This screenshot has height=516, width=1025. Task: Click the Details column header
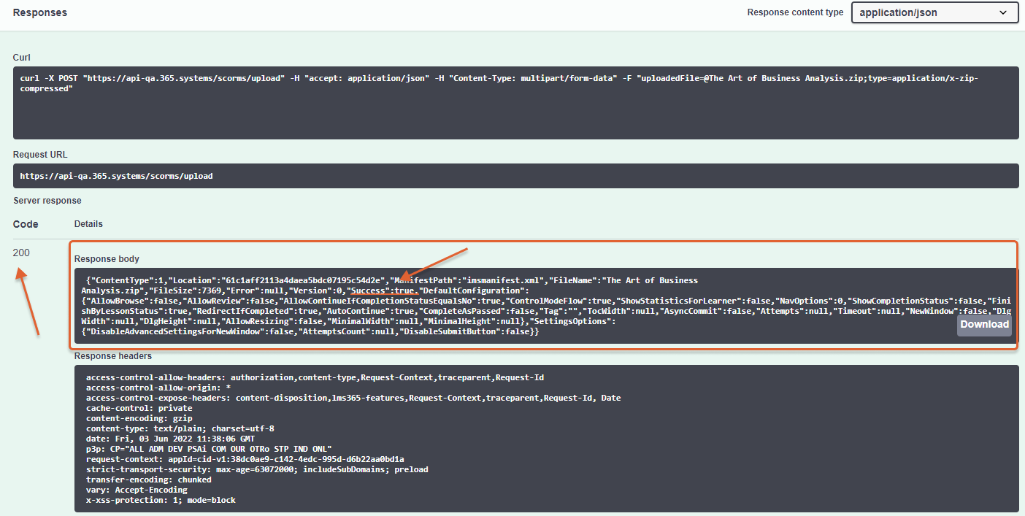coord(88,224)
